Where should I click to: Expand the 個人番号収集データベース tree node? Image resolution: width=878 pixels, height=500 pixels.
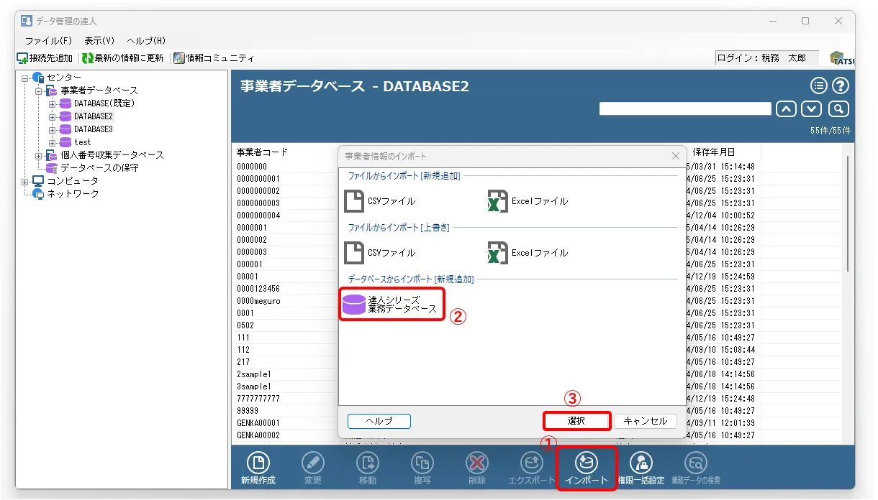tap(38, 155)
